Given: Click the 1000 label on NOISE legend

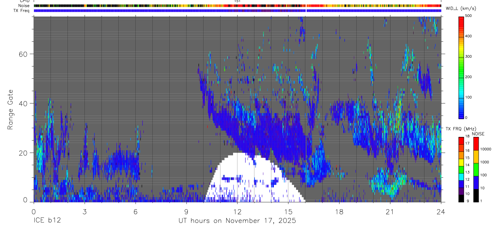Looking at the screenshot, I should [485, 162].
